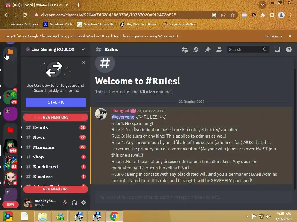Screen dimensions: 297x222
Task: Open the Boosters channel
Action: [x=55, y=177]
